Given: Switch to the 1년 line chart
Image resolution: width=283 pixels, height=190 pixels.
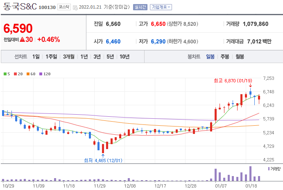Looking at the screenshot, I should pos(84,57).
